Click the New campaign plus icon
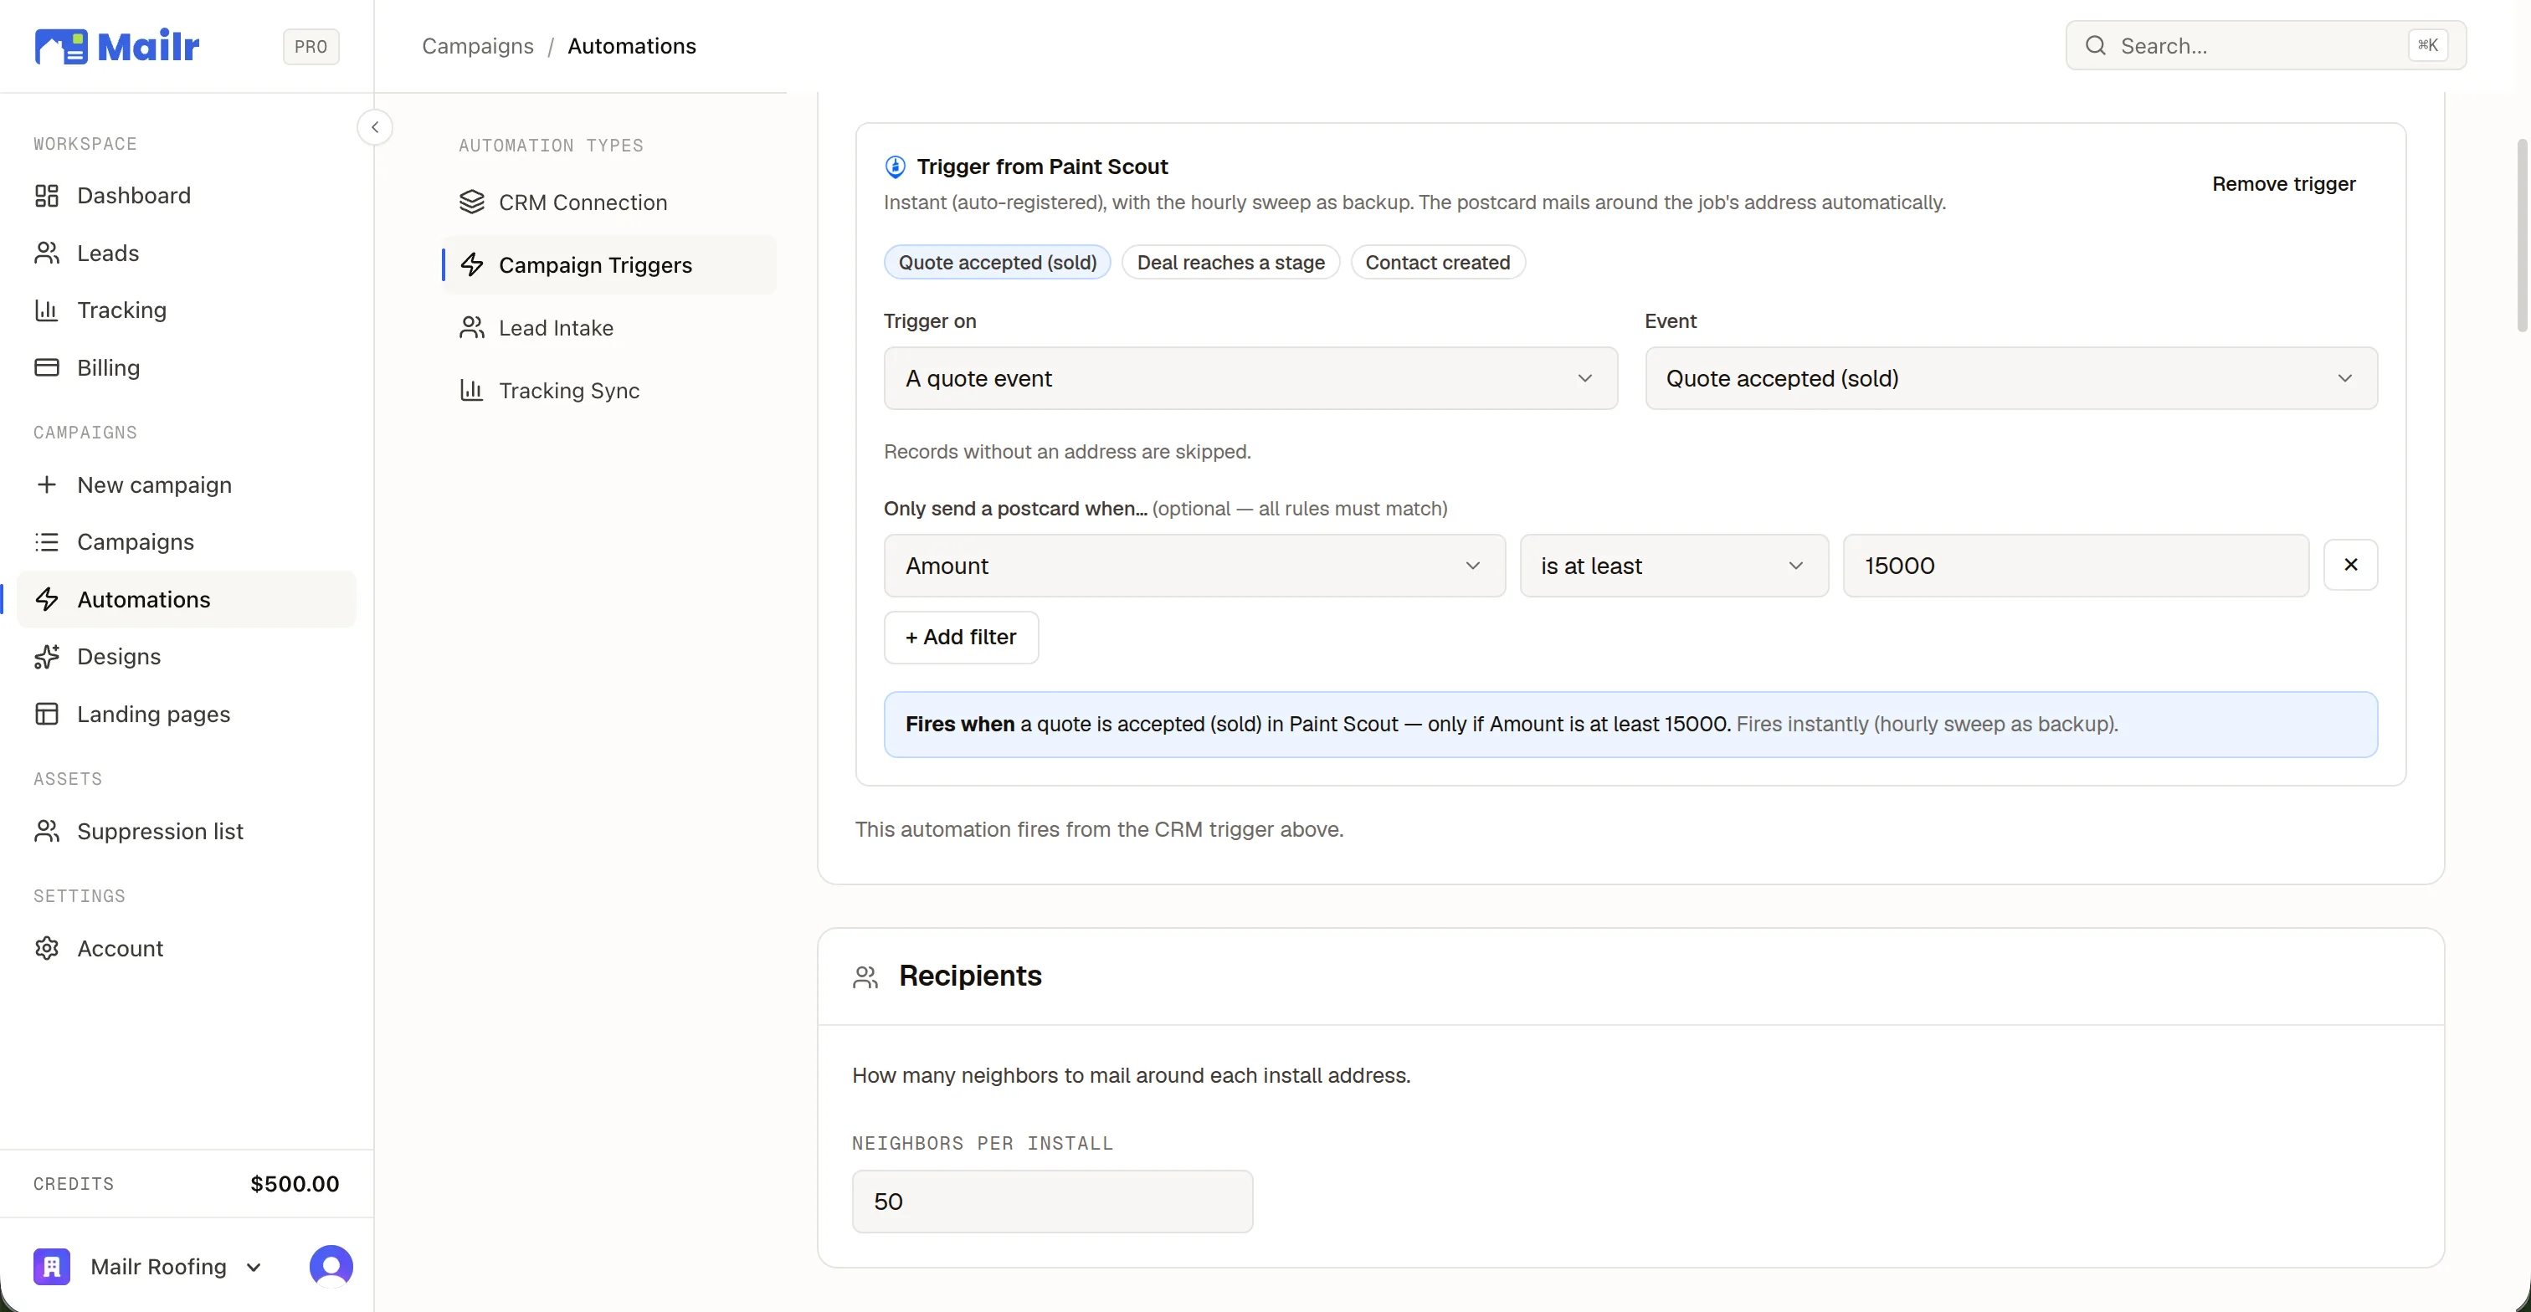This screenshot has height=1312, width=2531. pos(46,485)
